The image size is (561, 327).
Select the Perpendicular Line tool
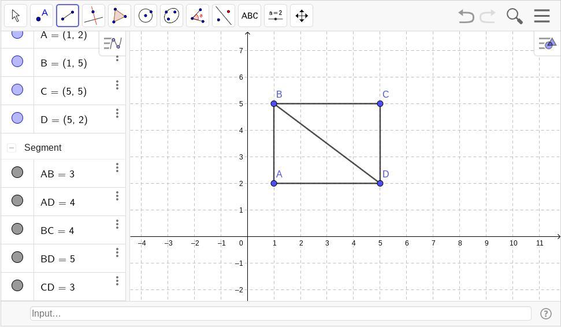(x=94, y=16)
